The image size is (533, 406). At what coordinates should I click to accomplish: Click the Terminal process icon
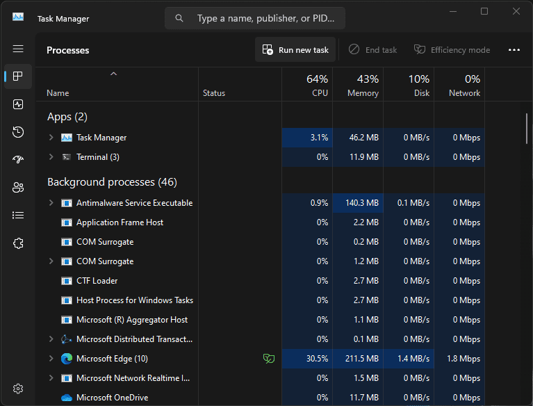tap(66, 157)
